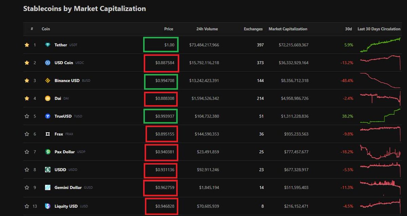Click Tether exchanges count 397
This screenshot has width=407, height=216.
[260, 45]
